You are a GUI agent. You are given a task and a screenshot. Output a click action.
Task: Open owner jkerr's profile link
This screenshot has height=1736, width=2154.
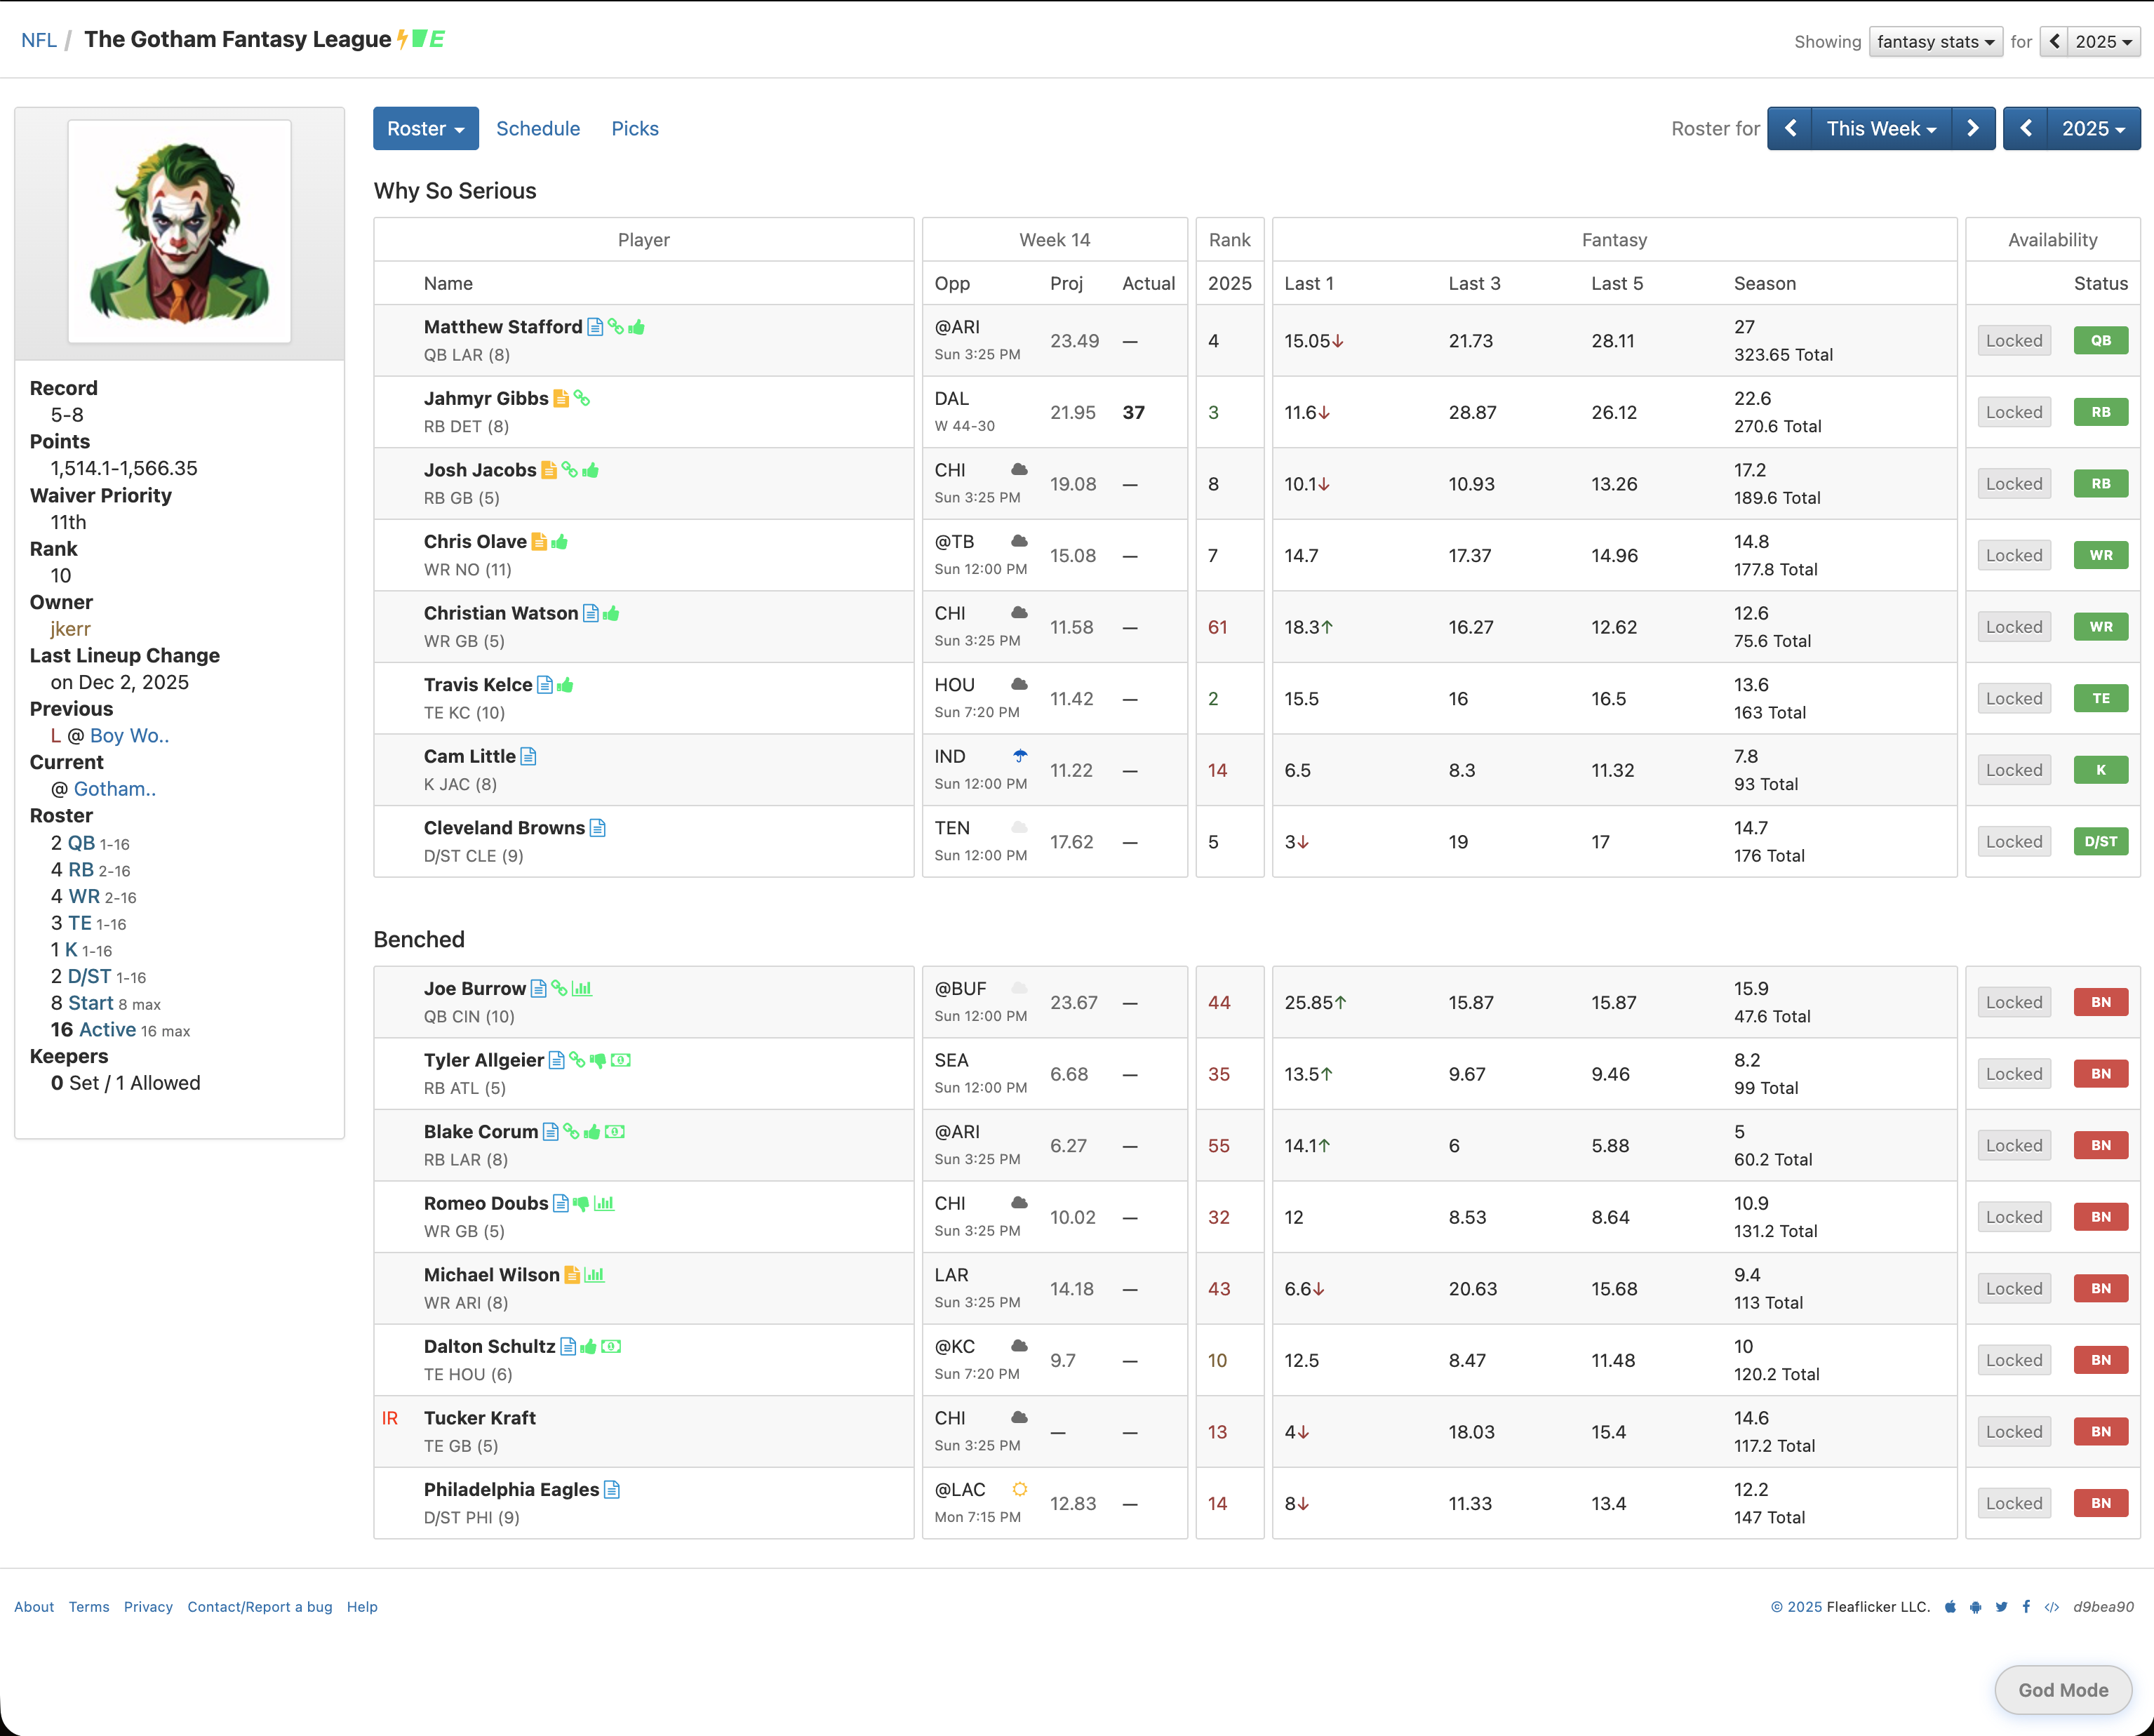coord(70,629)
